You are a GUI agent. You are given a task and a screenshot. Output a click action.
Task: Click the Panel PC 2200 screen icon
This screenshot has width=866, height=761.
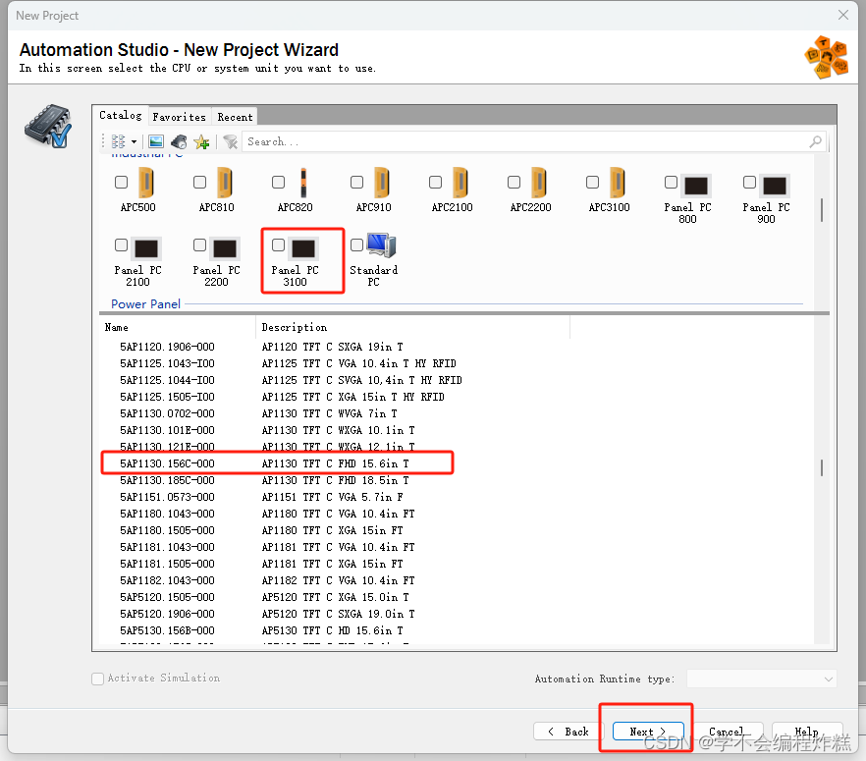[225, 248]
